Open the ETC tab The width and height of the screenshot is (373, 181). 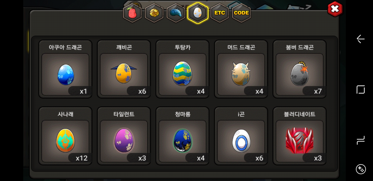tap(220, 13)
